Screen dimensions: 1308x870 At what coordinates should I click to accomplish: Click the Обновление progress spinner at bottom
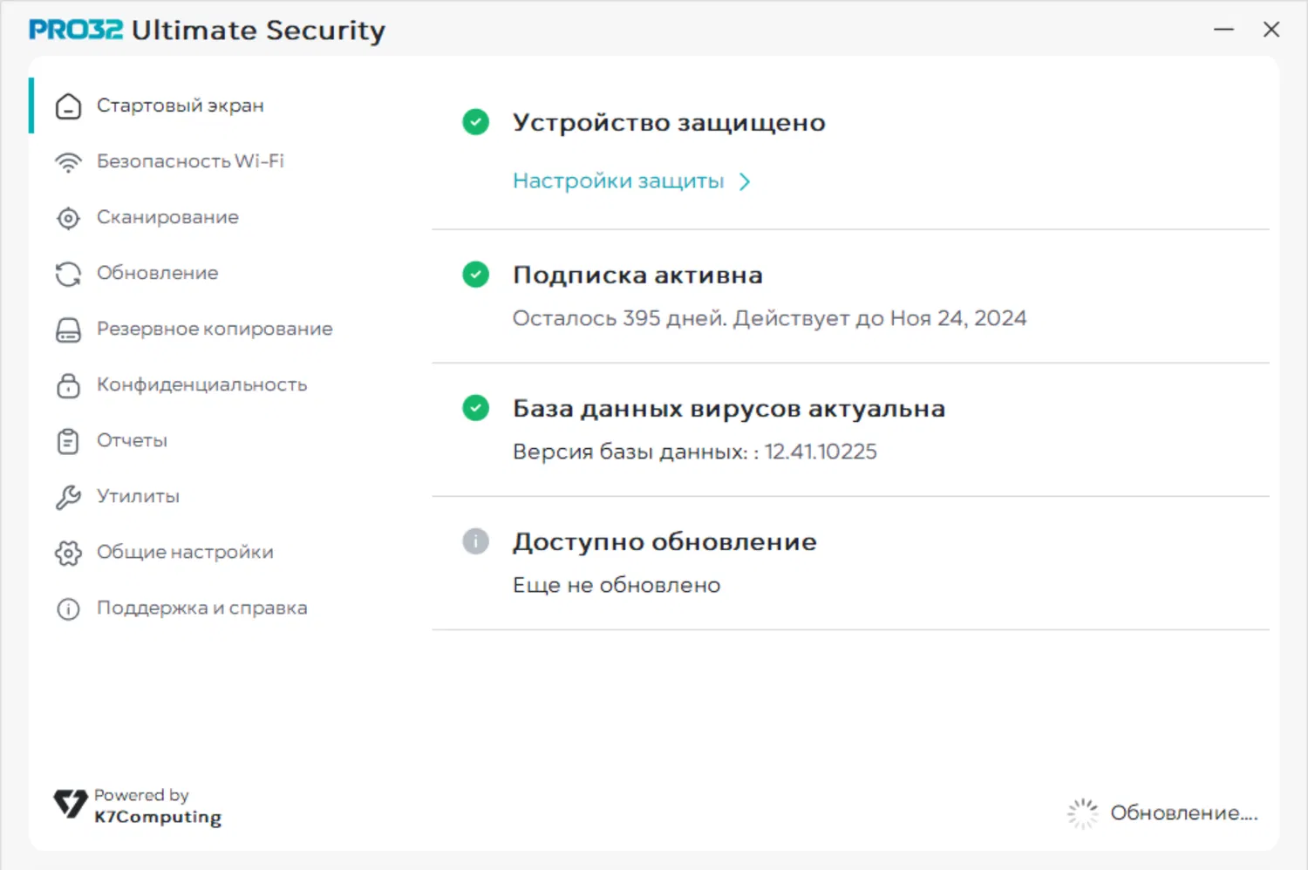pos(1083,812)
